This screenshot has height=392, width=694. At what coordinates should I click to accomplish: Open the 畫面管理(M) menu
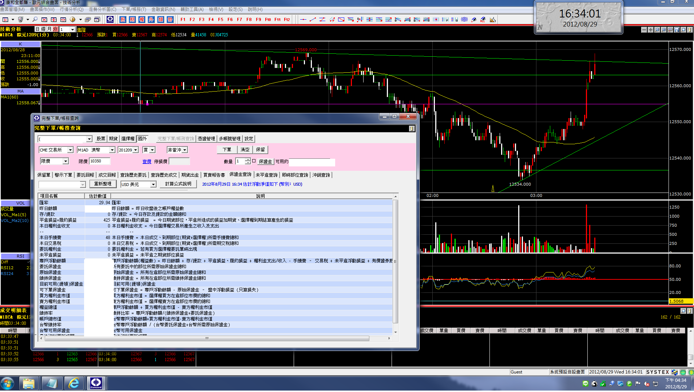12,9
